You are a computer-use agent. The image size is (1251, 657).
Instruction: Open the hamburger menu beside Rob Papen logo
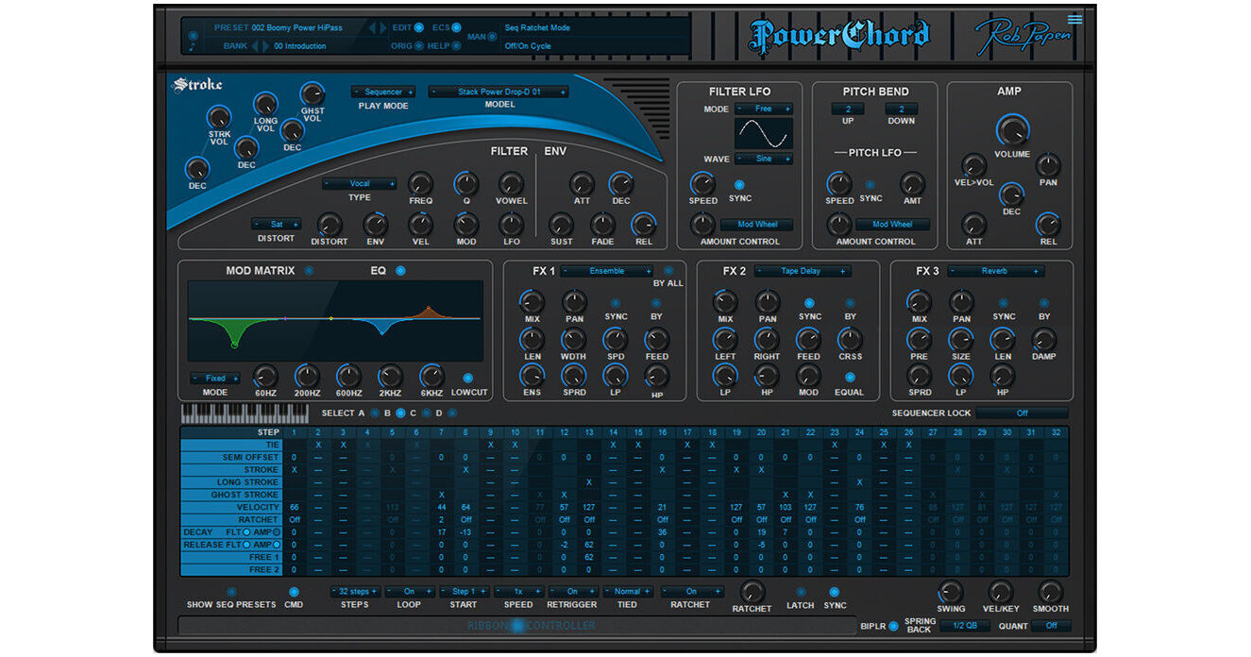[1074, 19]
